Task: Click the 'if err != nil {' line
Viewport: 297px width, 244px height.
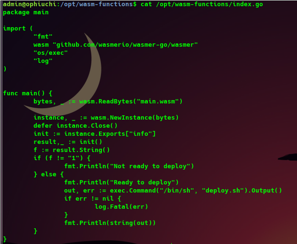Action: 93,199
